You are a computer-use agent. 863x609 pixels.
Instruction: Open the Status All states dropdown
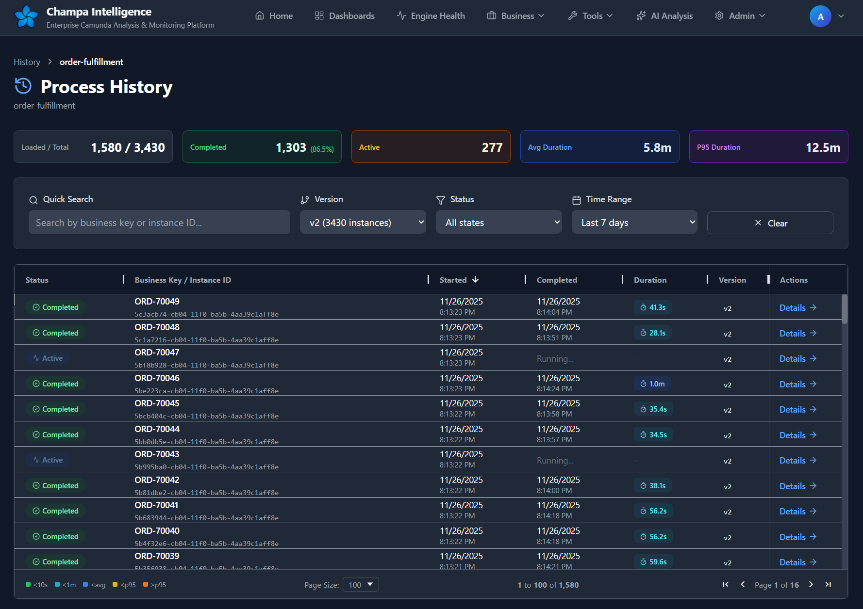pos(498,223)
